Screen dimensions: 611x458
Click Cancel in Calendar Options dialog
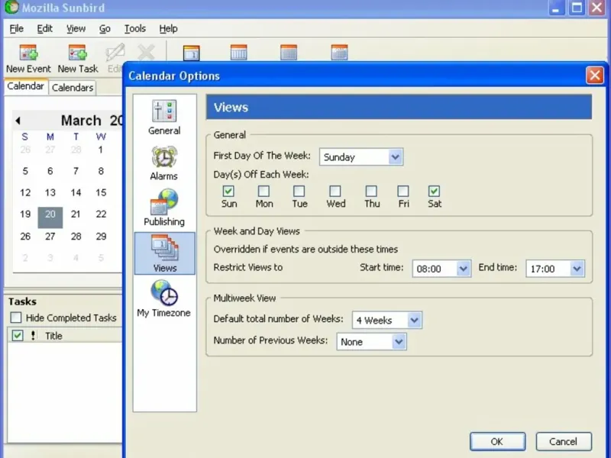coord(564,441)
